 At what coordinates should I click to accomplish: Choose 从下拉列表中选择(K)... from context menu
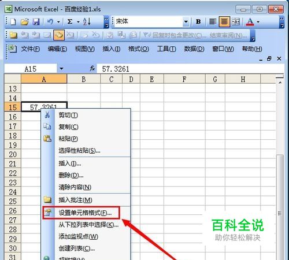click(x=86, y=225)
